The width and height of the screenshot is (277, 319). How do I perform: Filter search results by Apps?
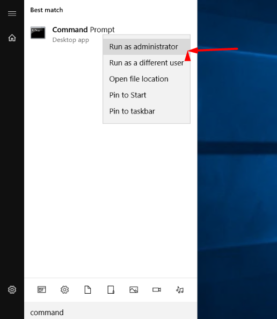coord(42,289)
